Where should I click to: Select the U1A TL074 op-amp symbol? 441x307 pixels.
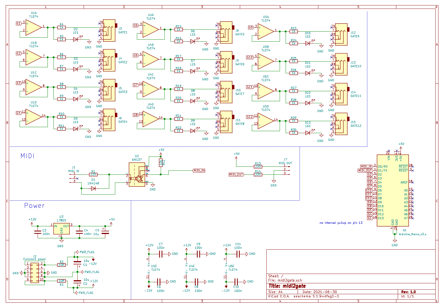click(x=34, y=28)
